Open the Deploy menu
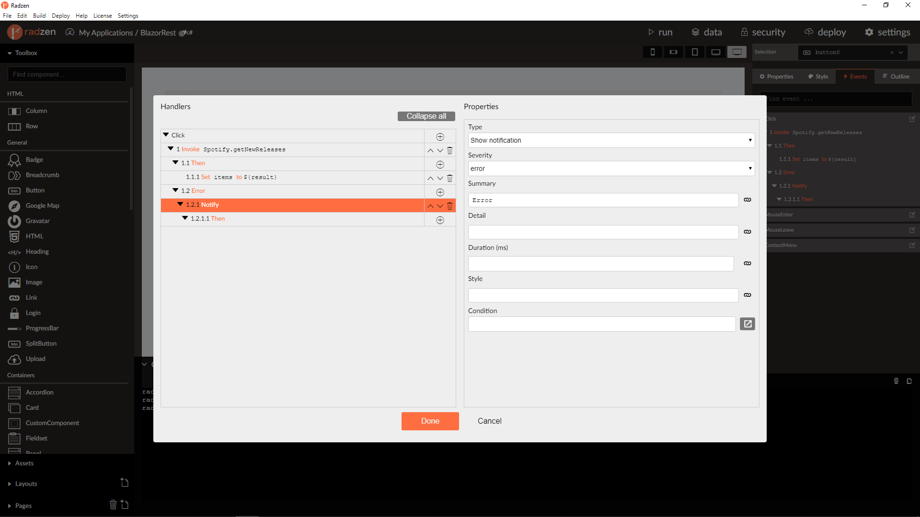The width and height of the screenshot is (920, 517). click(x=60, y=16)
